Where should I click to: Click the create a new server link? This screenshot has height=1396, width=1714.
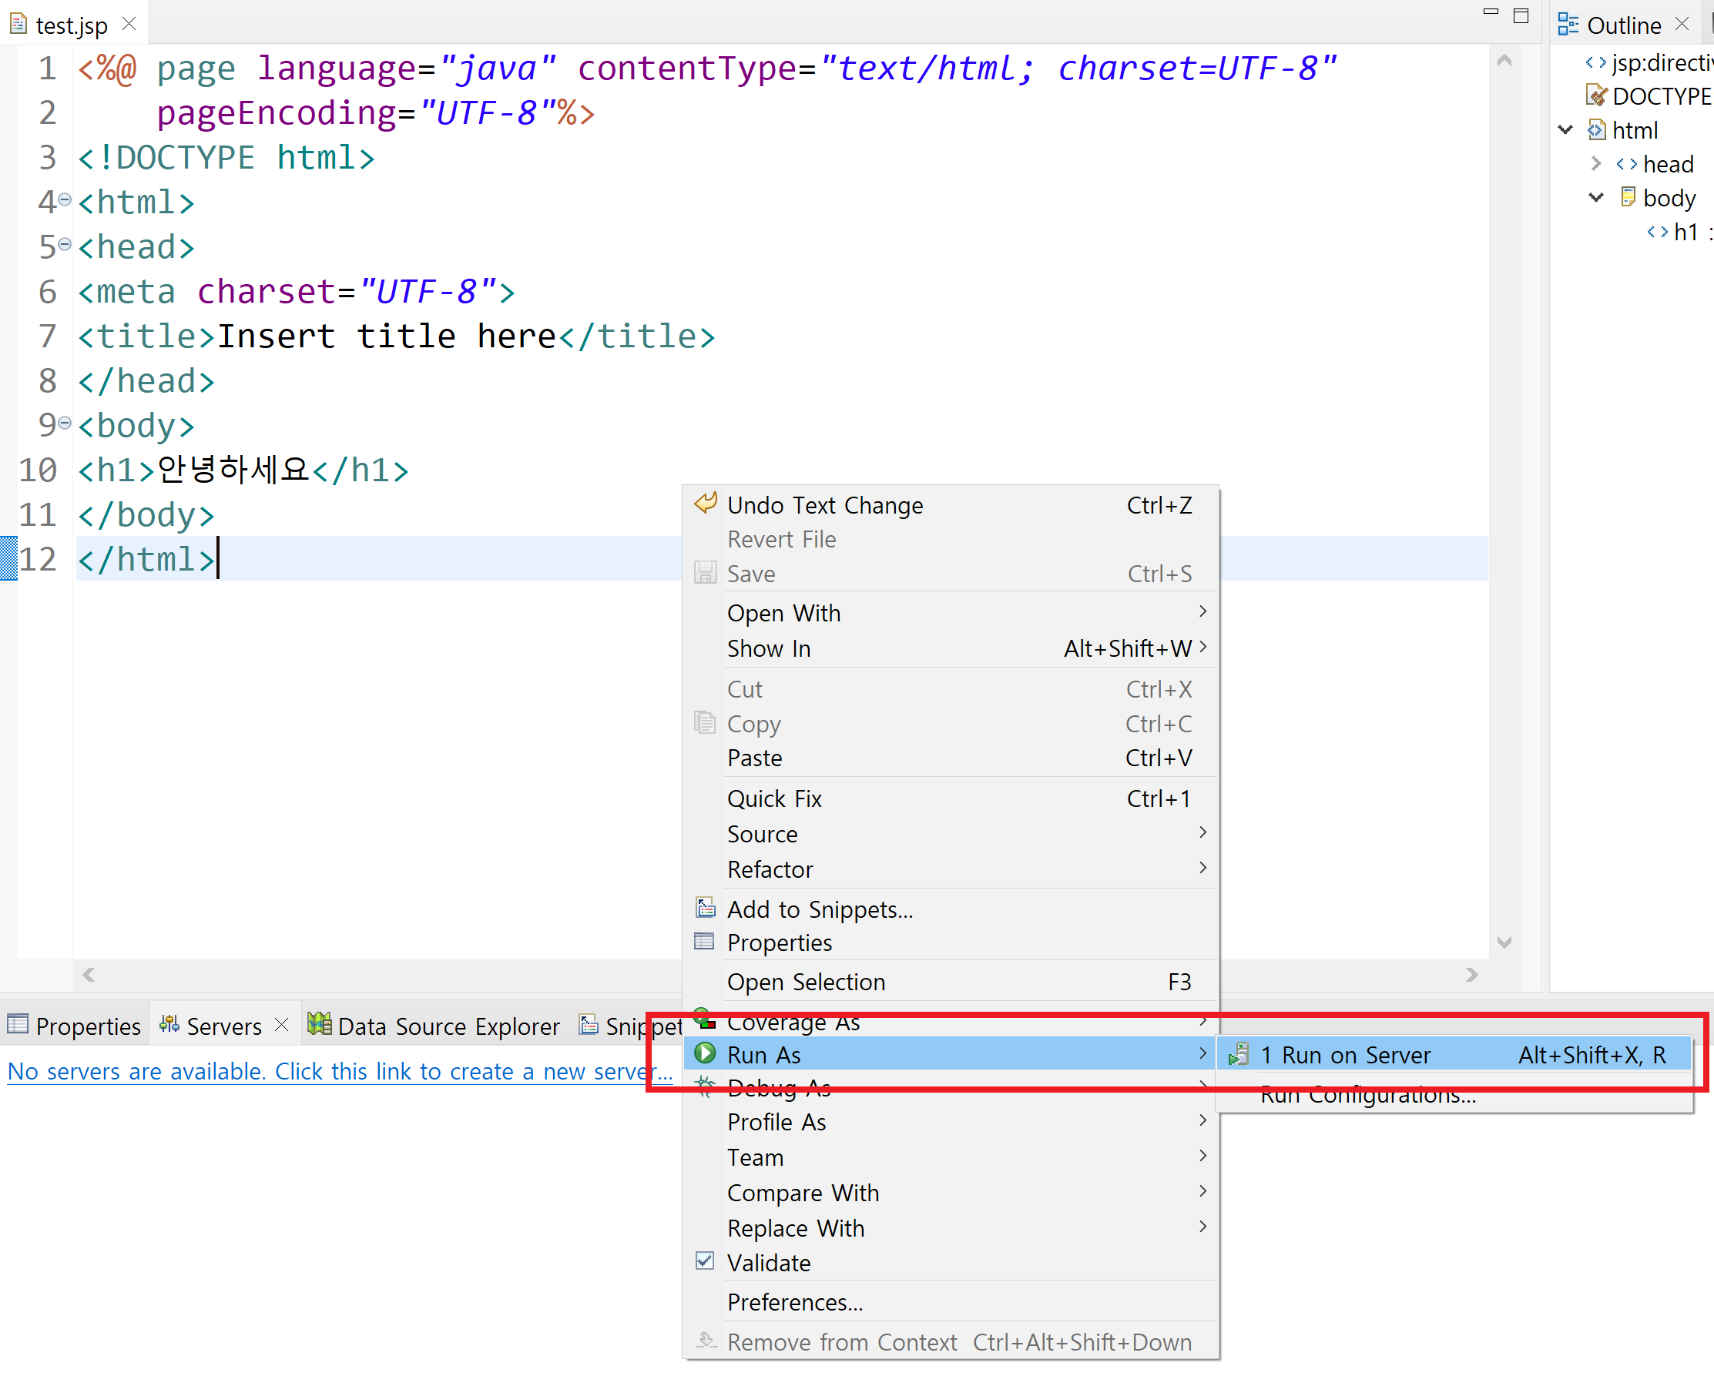[x=340, y=1071]
